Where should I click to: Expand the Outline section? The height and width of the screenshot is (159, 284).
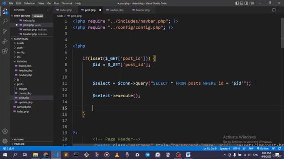click(19, 140)
